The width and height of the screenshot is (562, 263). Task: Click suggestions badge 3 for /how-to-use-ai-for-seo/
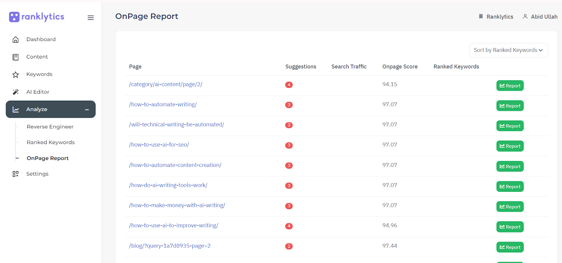289,145
